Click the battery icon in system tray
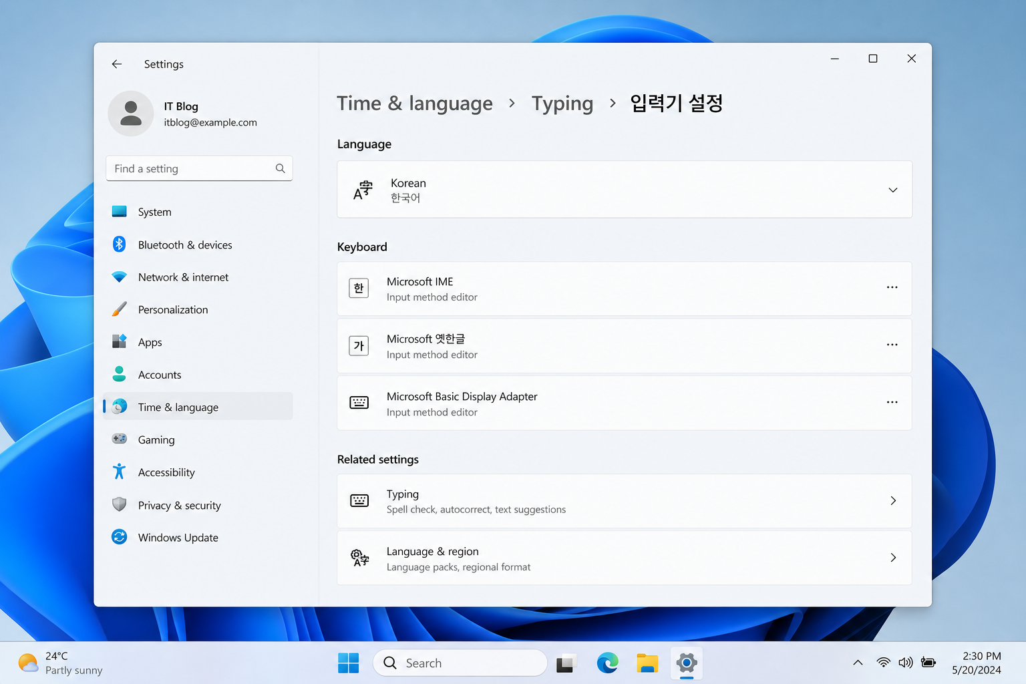1026x684 pixels. 928,663
